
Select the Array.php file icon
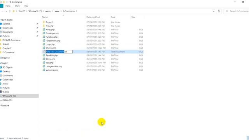click(44, 30)
